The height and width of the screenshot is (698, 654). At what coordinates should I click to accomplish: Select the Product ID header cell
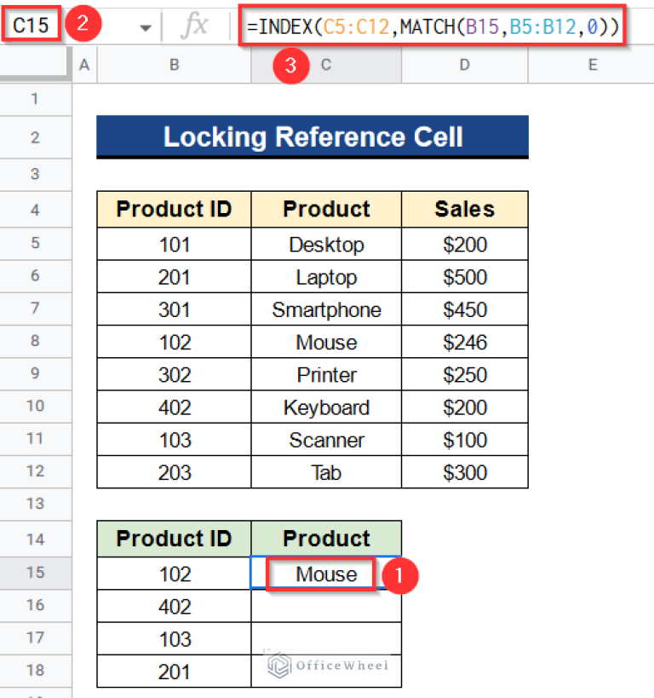tap(174, 209)
